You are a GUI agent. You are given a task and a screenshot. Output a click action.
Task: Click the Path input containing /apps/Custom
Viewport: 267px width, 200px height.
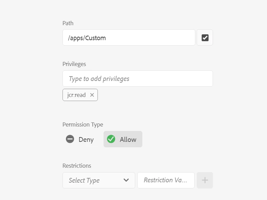tap(129, 38)
